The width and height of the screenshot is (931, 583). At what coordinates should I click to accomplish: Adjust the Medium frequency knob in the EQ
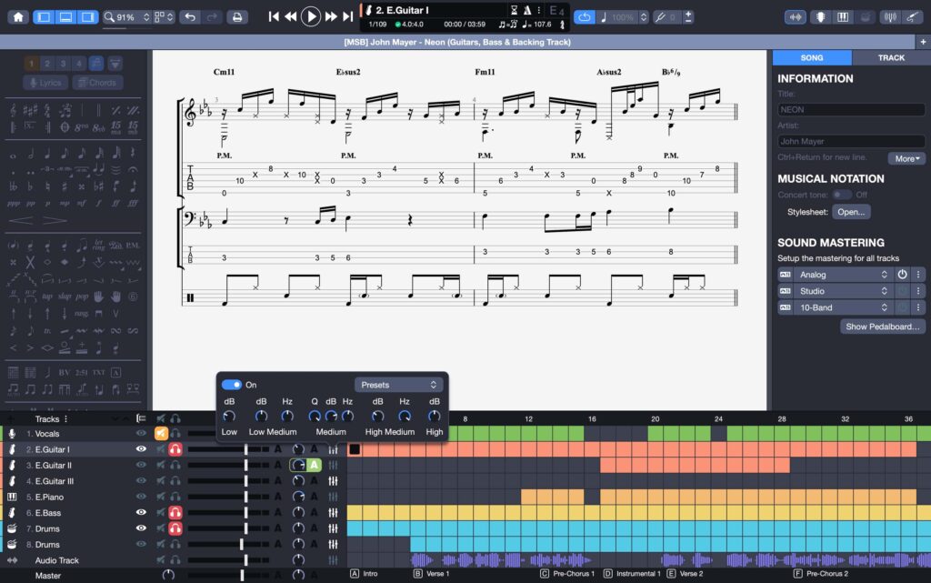point(347,417)
